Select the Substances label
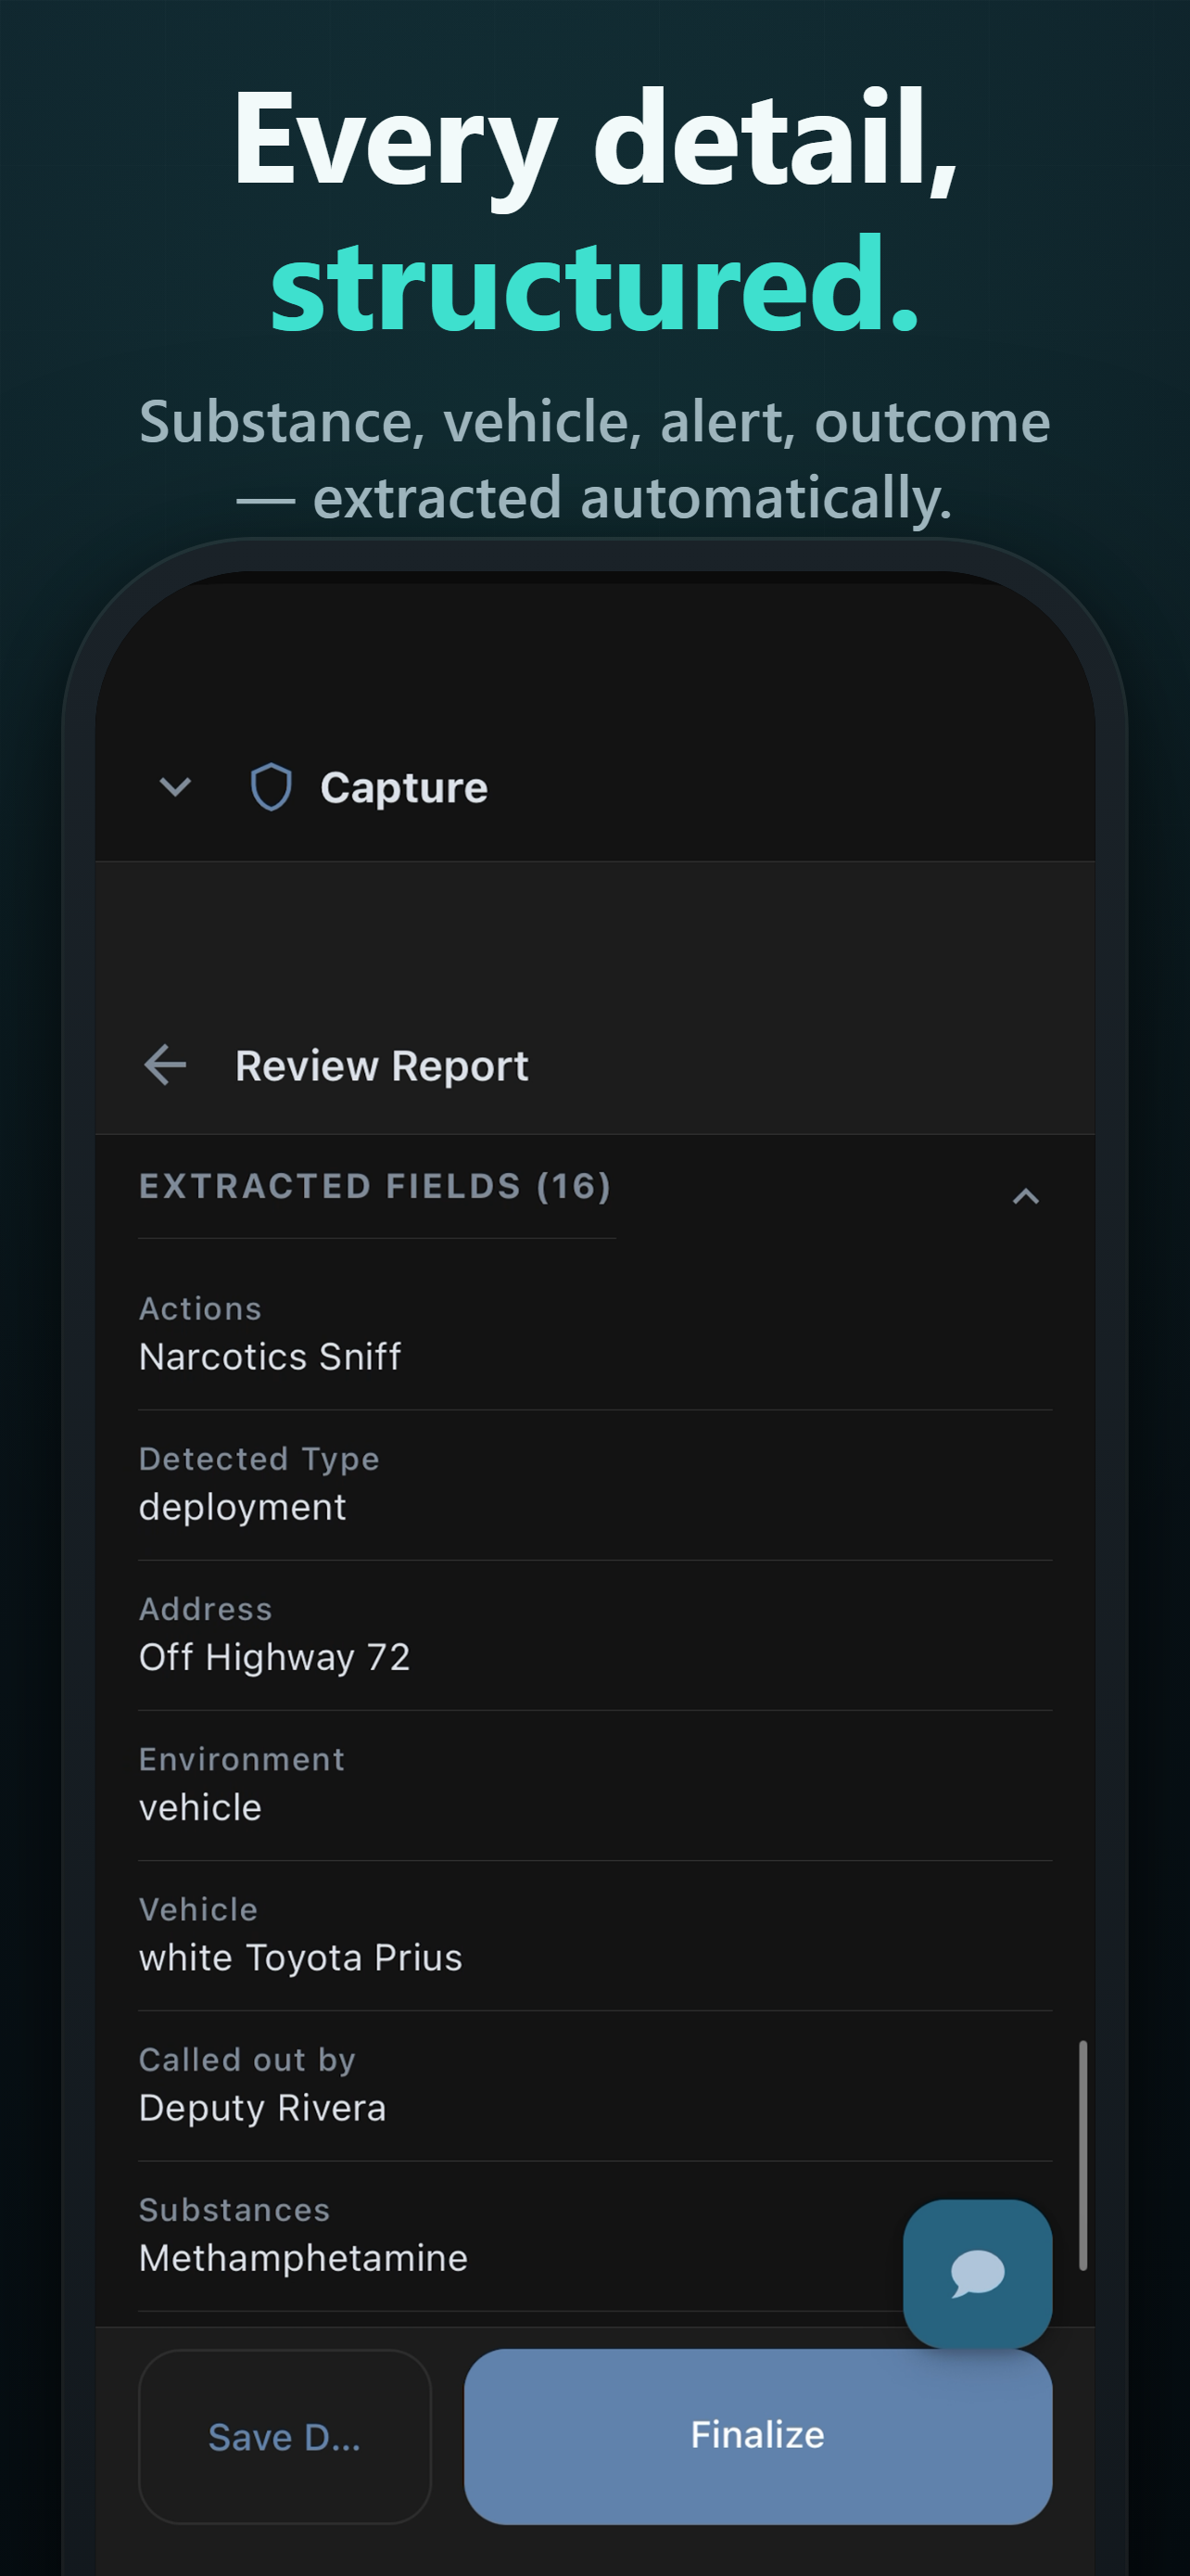 click(234, 2209)
